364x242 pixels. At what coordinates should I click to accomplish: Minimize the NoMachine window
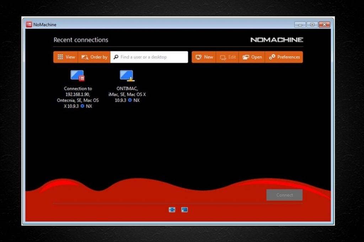pyautogui.click(x=300, y=24)
